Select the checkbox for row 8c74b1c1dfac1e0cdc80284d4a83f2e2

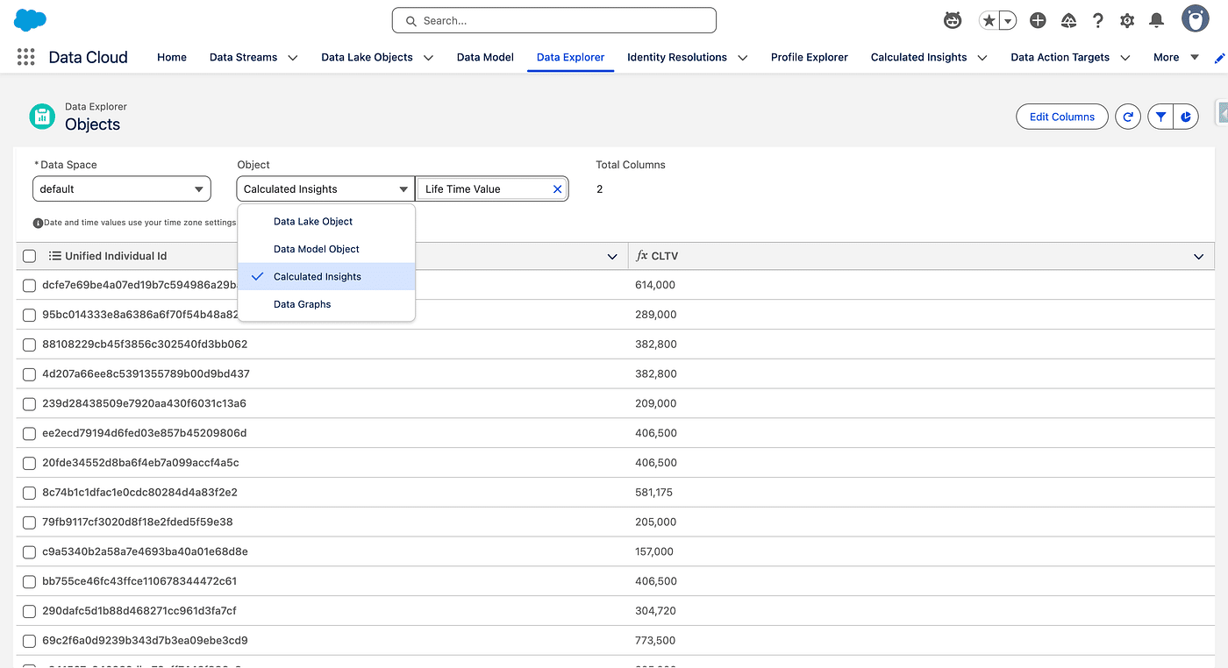coord(30,493)
